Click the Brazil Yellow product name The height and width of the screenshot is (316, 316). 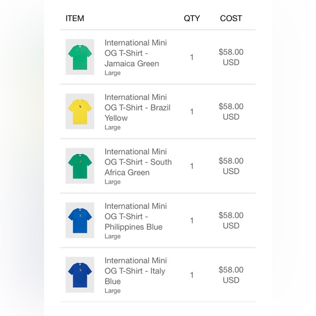point(137,108)
